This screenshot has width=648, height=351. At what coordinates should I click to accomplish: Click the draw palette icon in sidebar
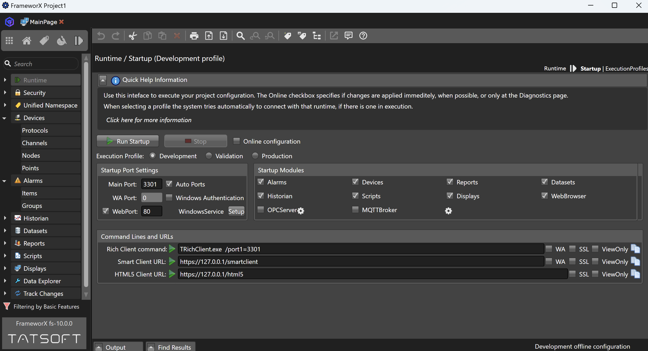point(62,41)
